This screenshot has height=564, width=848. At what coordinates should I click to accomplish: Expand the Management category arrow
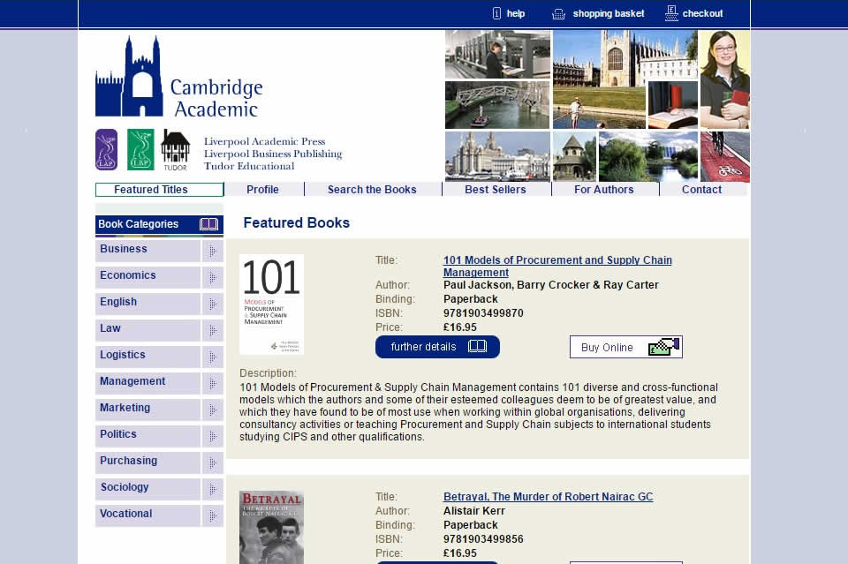coord(213,383)
